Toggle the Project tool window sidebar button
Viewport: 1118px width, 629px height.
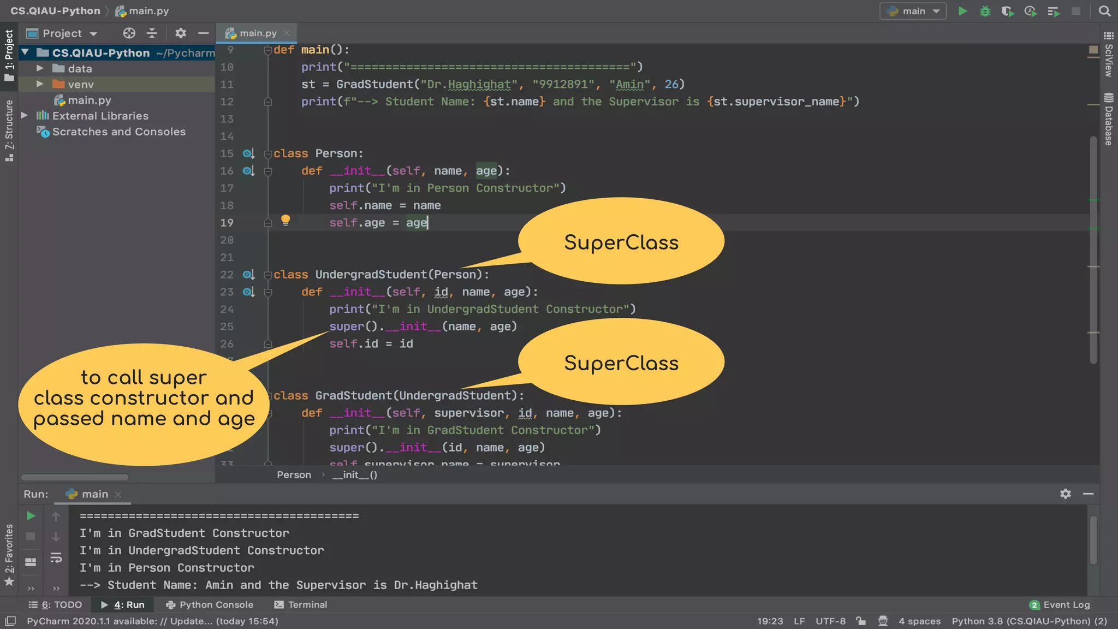click(9, 55)
